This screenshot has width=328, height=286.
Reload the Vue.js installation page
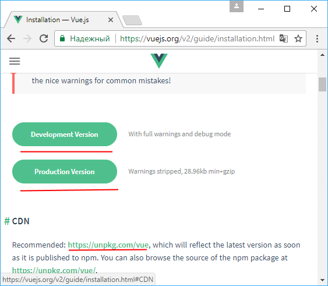(x=44, y=38)
